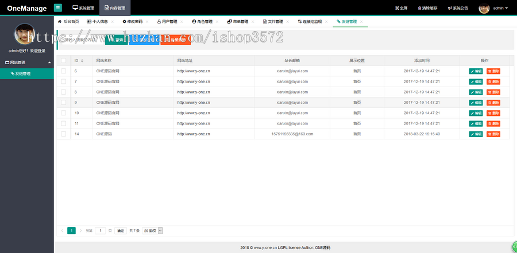Close the 角色管理 tab
The height and width of the screenshot is (253, 517).
217,22
